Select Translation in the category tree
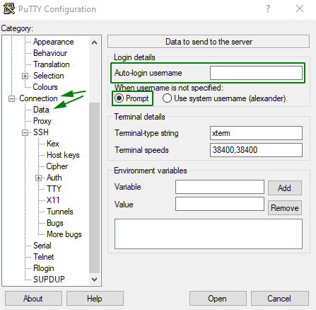This screenshot has height=310, width=316. [x=52, y=64]
